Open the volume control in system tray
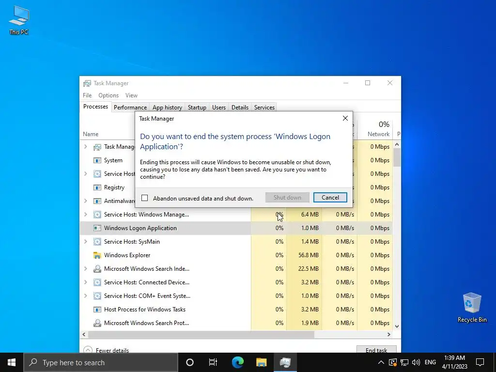Screen dimensions: 496x372 (416, 362)
